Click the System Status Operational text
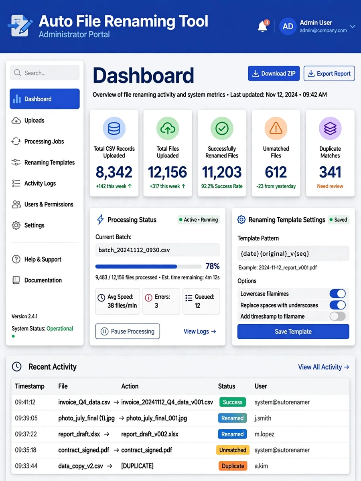 tap(59, 328)
